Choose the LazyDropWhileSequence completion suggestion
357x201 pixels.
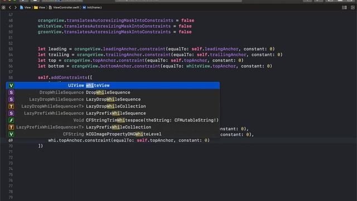(113, 99)
